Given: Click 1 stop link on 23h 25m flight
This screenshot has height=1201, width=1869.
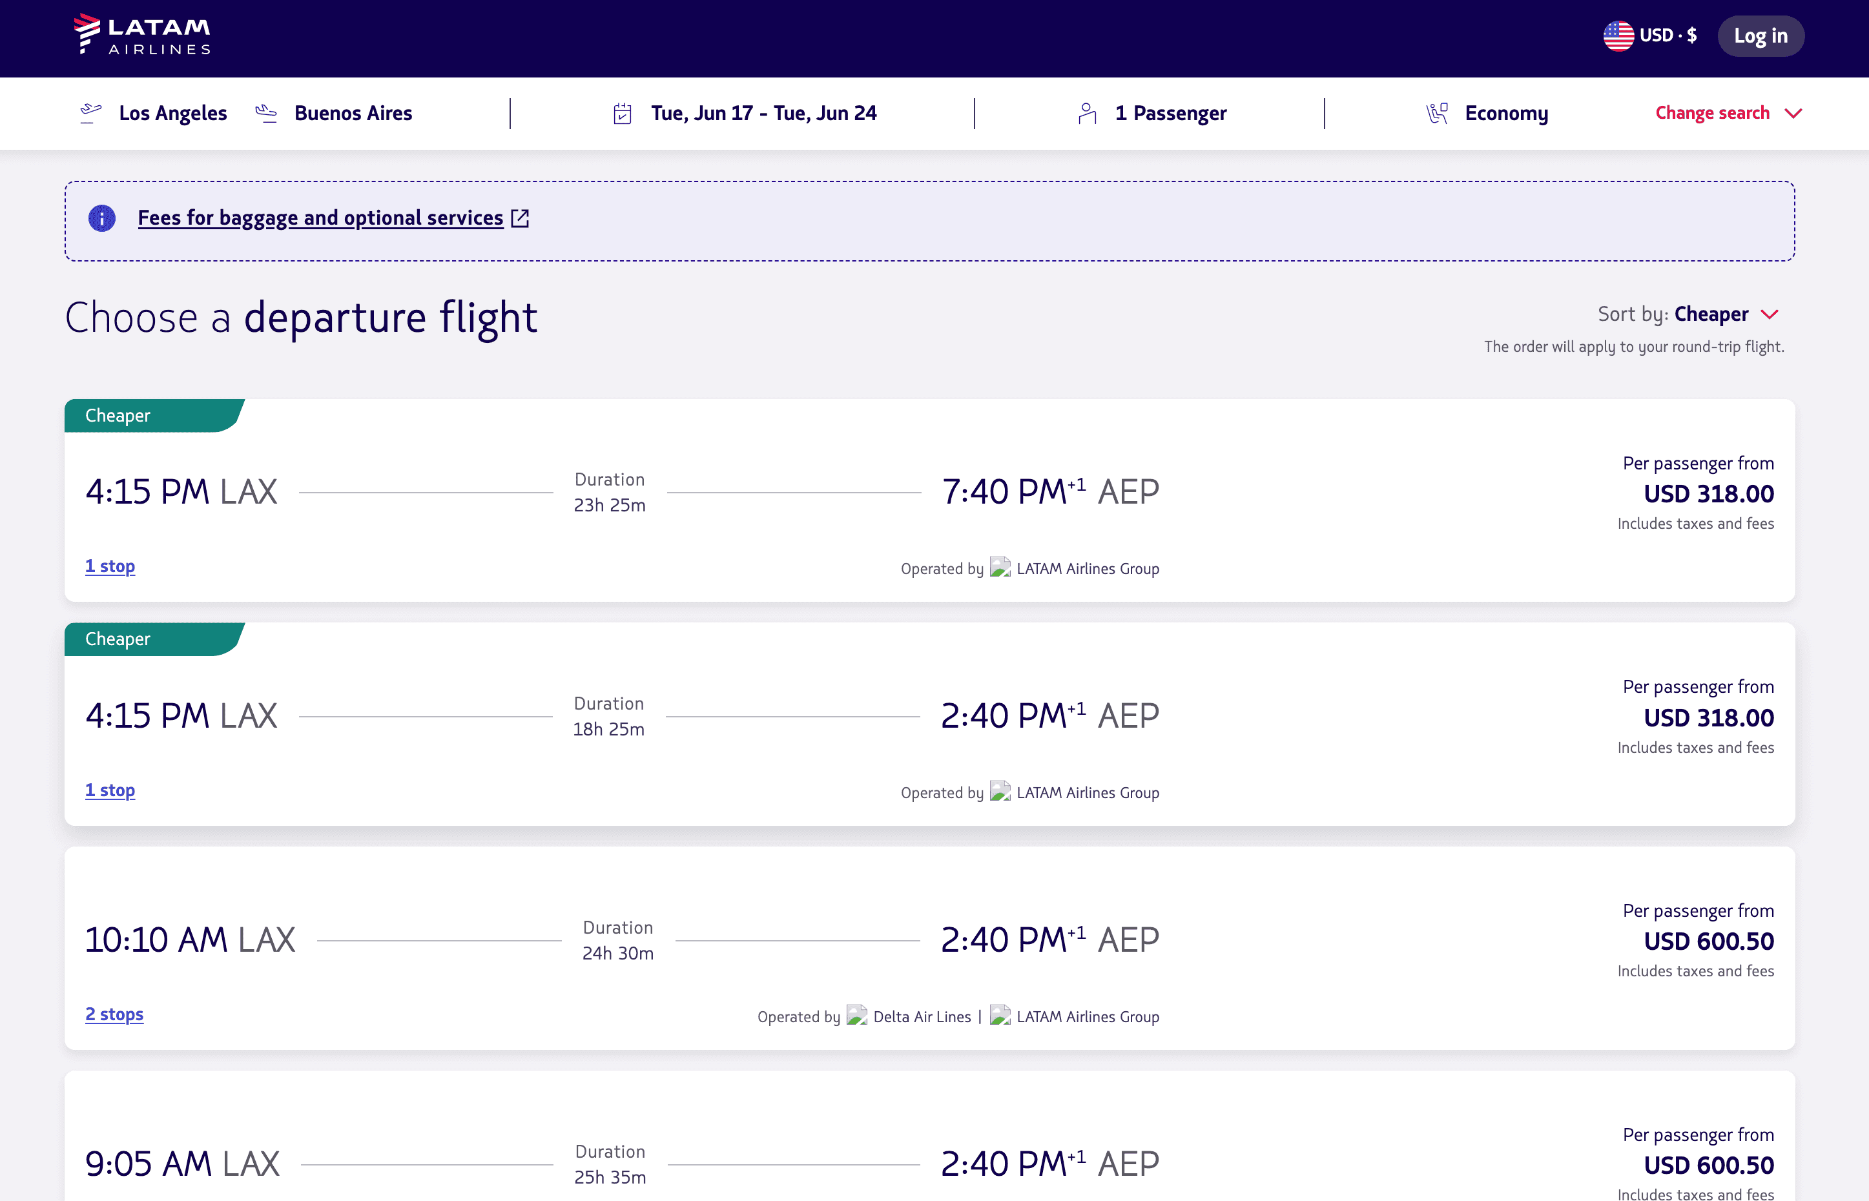Looking at the screenshot, I should (x=110, y=566).
